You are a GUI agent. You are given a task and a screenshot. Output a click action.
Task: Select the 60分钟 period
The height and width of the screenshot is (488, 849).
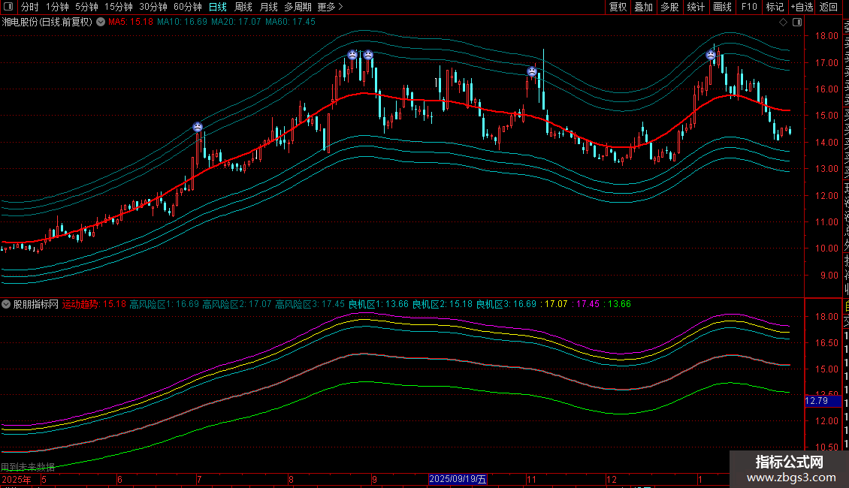188,7
